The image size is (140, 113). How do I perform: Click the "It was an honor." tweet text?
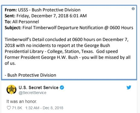(22, 101)
